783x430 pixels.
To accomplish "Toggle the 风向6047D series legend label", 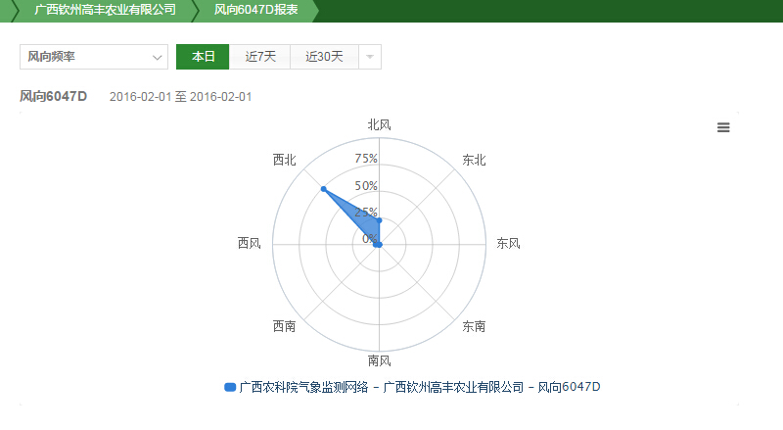I will click(x=419, y=387).
